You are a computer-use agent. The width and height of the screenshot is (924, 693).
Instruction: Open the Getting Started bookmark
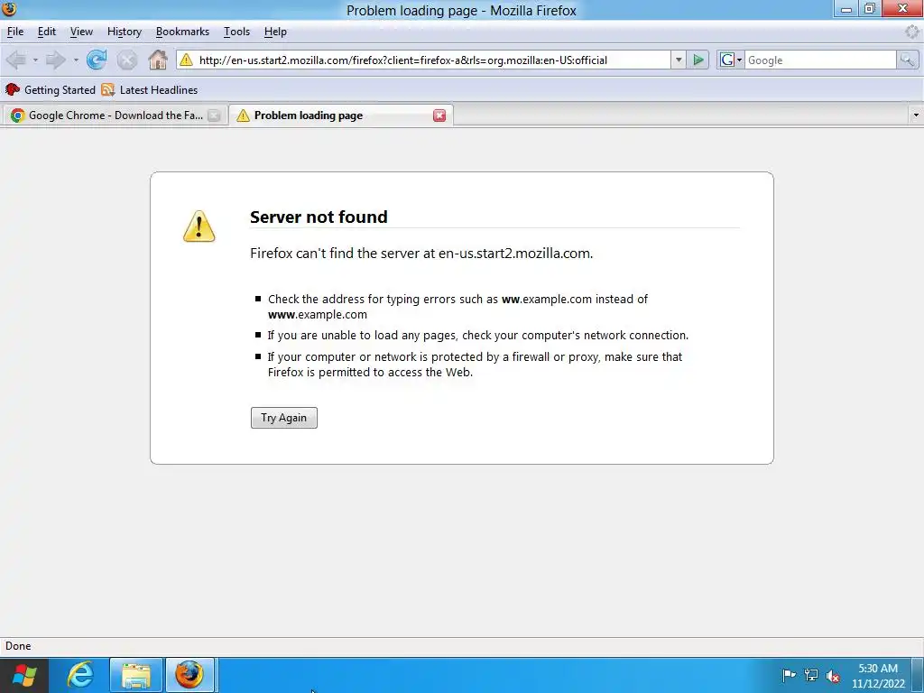click(51, 89)
